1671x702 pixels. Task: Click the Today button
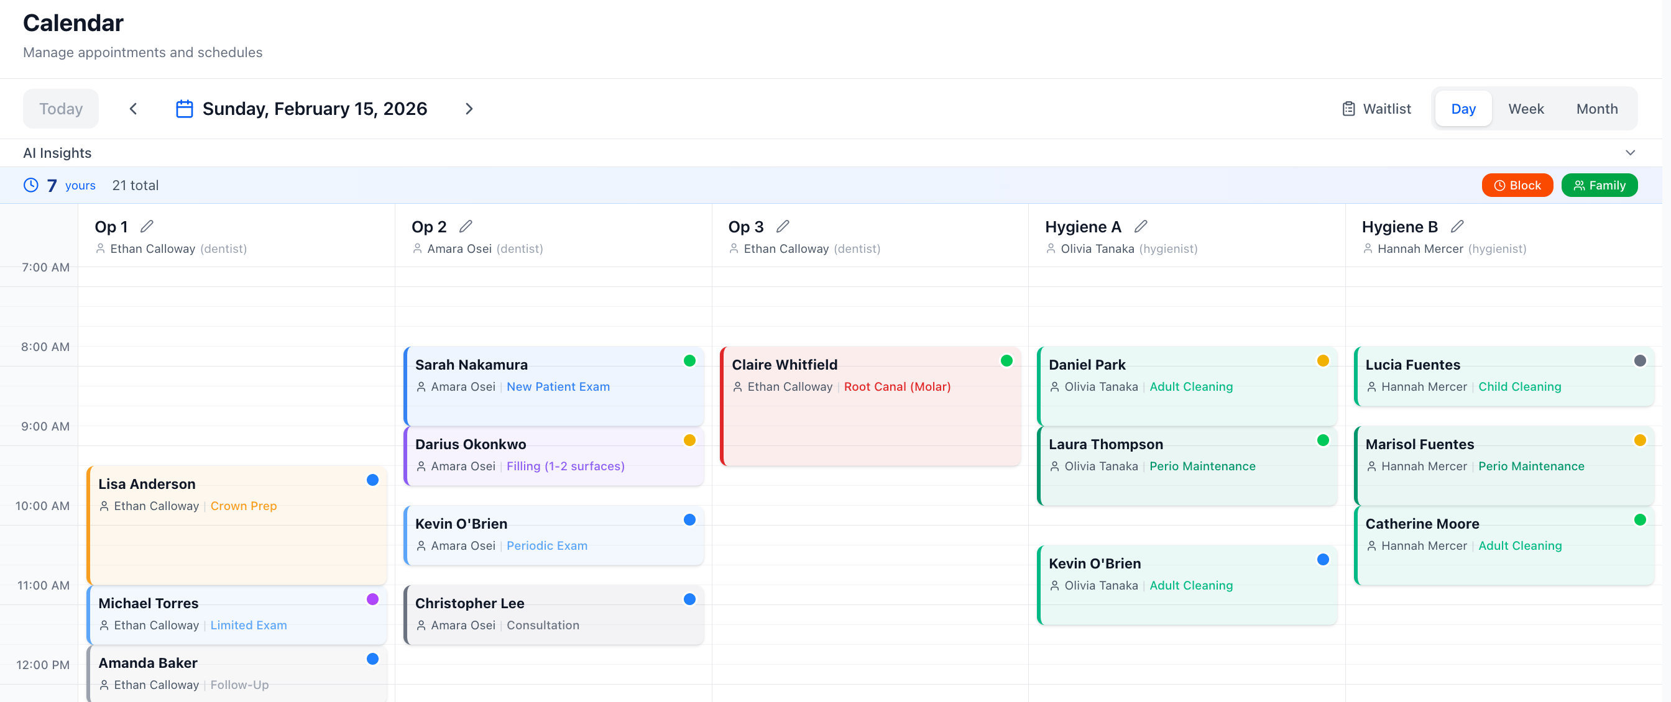(61, 109)
